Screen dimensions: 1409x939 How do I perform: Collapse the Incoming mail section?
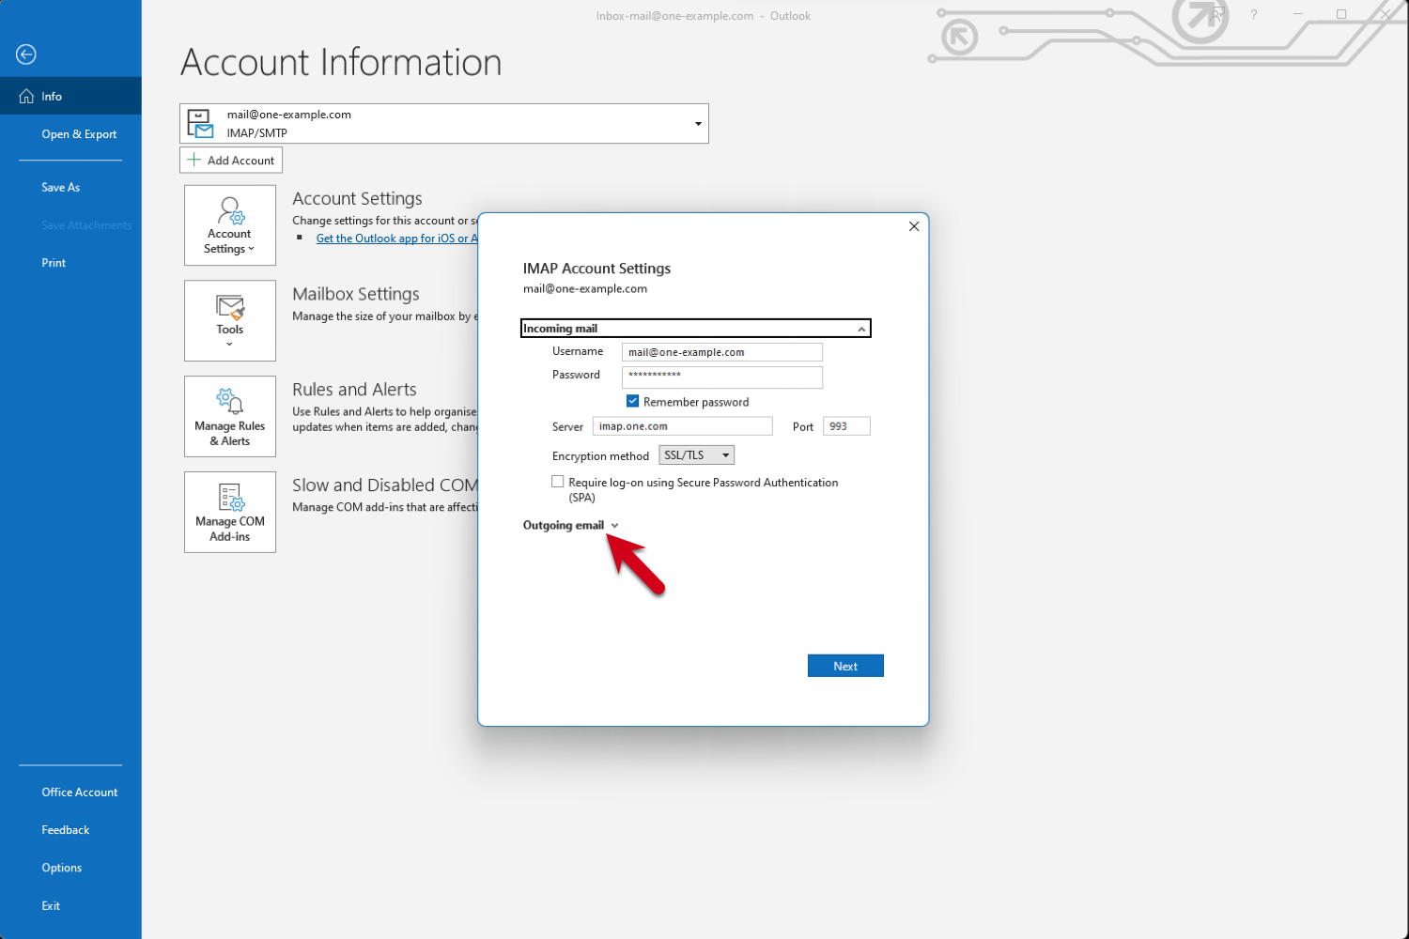(861, 328)
